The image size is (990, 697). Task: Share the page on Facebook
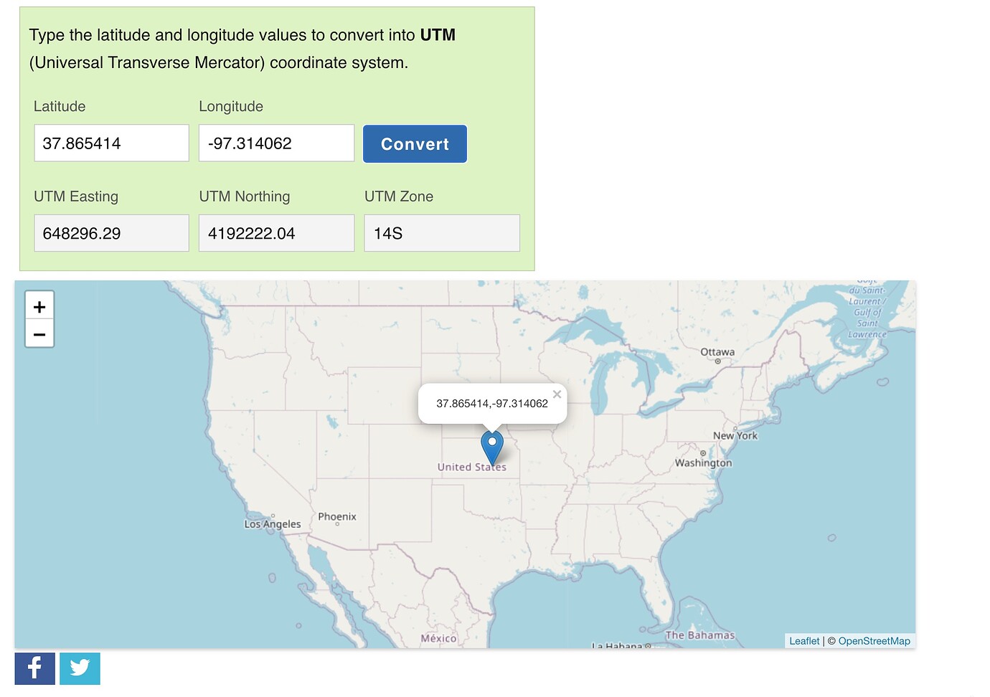(34, 668)
